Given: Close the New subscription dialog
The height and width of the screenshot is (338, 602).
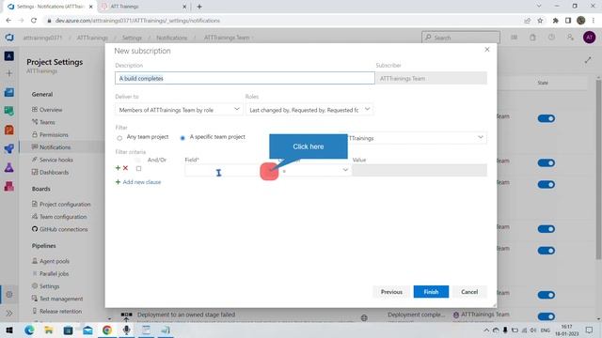Looking at the screenshot, I should 487,50.
